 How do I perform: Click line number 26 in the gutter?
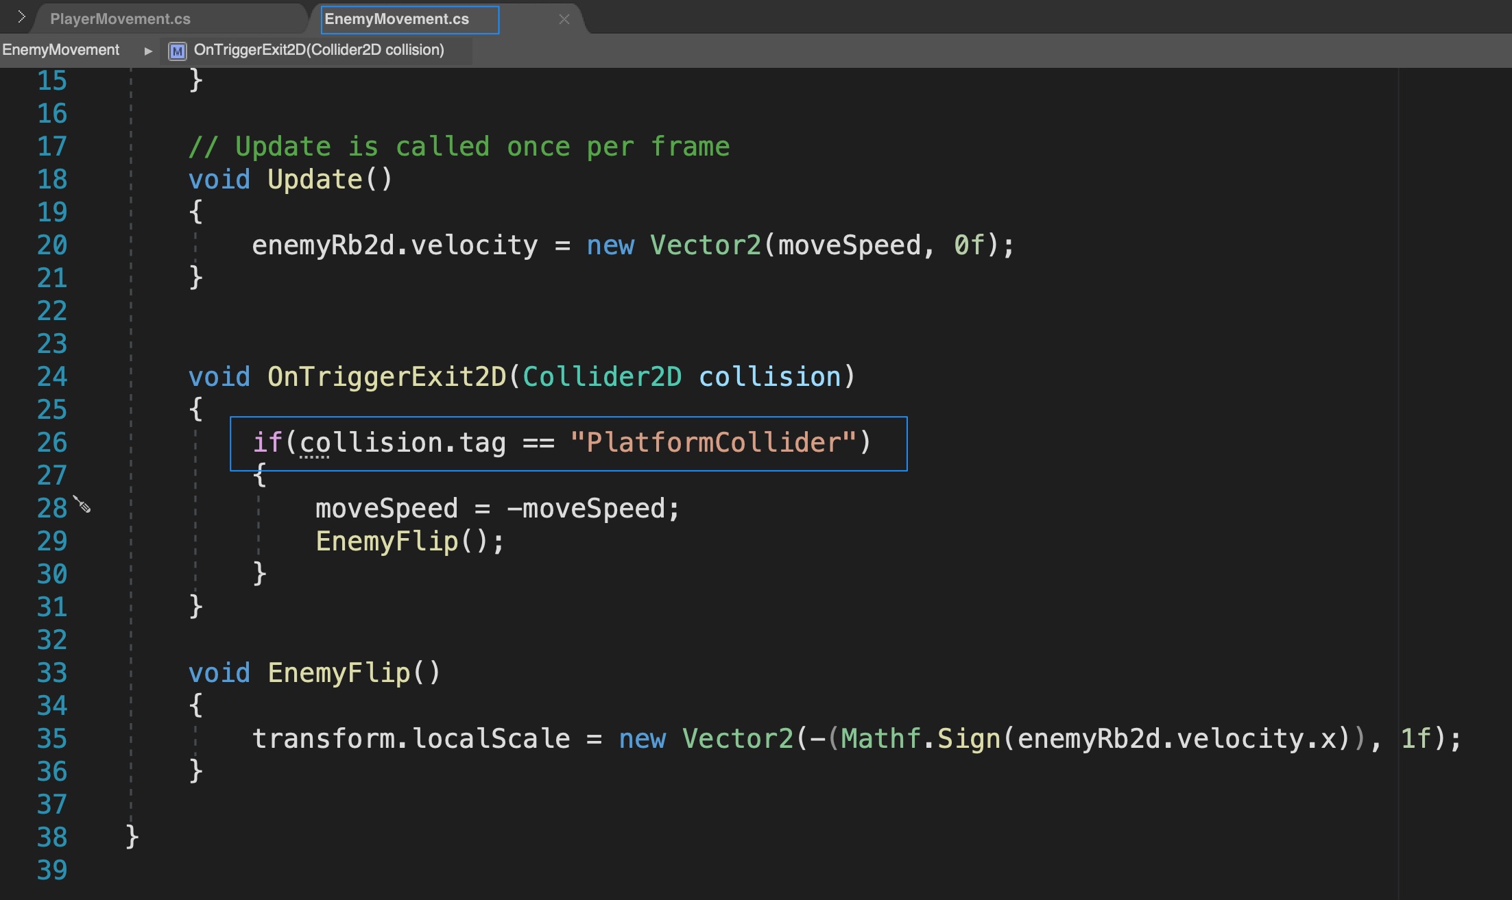(51, 442)
